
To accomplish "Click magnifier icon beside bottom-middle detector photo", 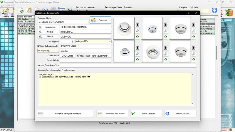I will coord(165,54).
